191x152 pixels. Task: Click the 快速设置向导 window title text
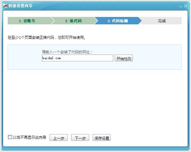(20, 6)
